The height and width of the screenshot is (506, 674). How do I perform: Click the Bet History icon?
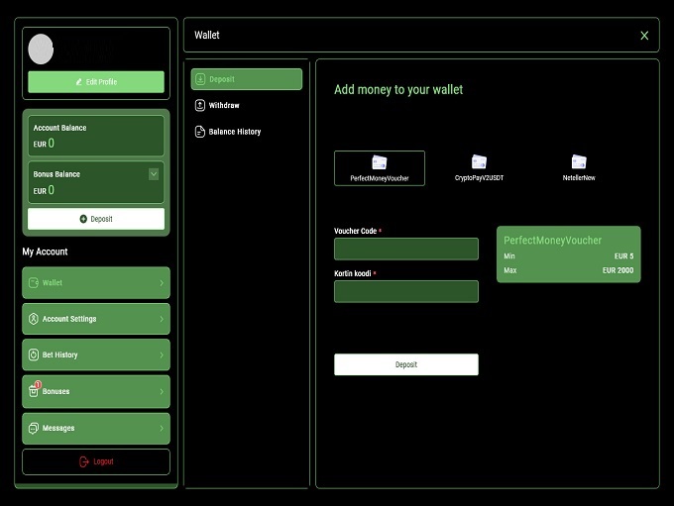[33, 354]
